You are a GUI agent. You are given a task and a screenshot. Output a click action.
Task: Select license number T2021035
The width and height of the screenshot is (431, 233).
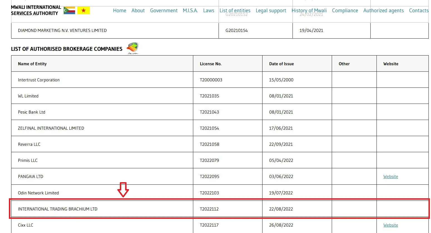tap(209, 96)
